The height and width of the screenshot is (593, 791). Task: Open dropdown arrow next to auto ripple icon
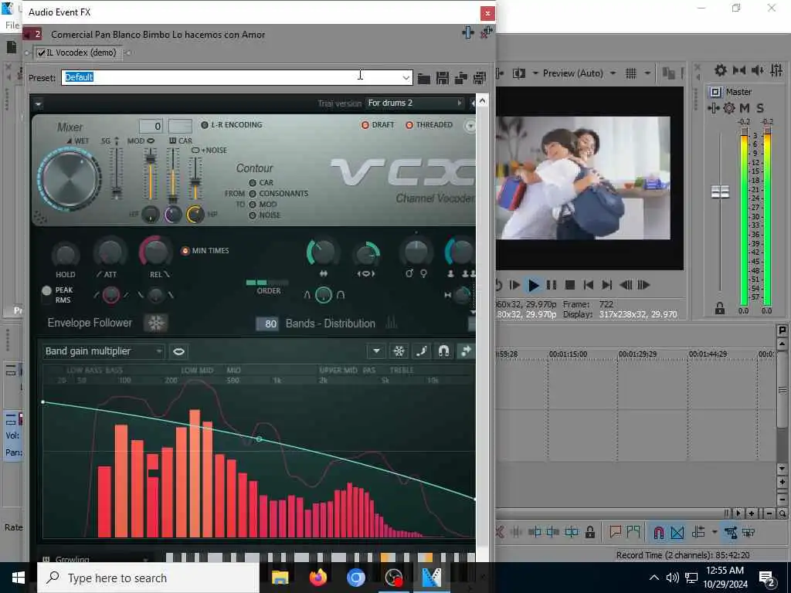pyautogui.click(x=715, y=532)
